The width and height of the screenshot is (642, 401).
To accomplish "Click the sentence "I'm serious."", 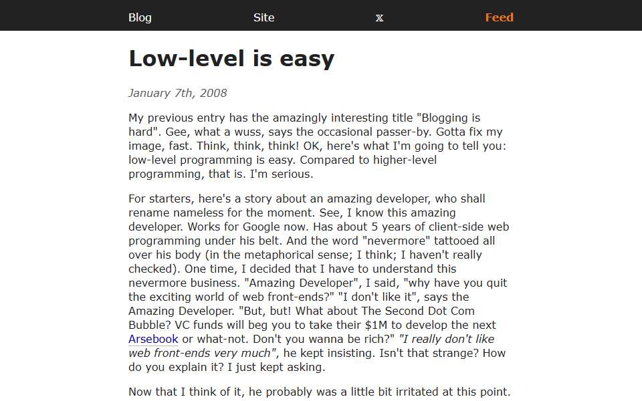I will point(282,174).
